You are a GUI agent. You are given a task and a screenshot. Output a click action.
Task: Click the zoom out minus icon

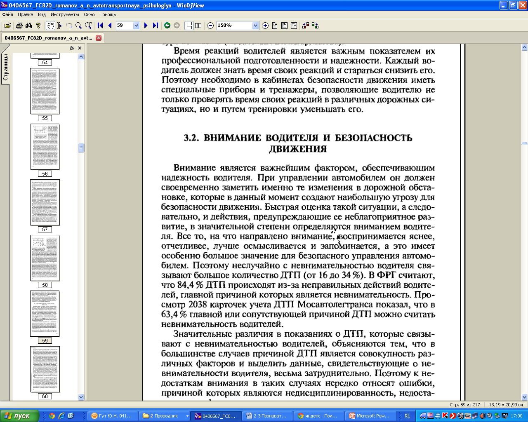(210, 26)
